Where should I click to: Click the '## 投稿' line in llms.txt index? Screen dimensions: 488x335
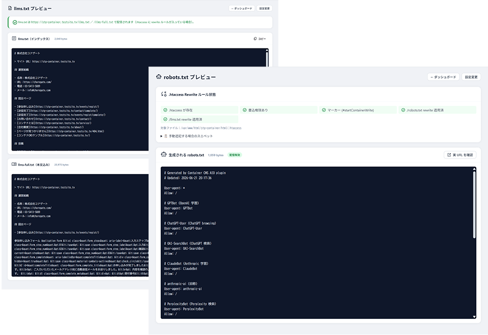pyautogui.click(x=19, y=143)
